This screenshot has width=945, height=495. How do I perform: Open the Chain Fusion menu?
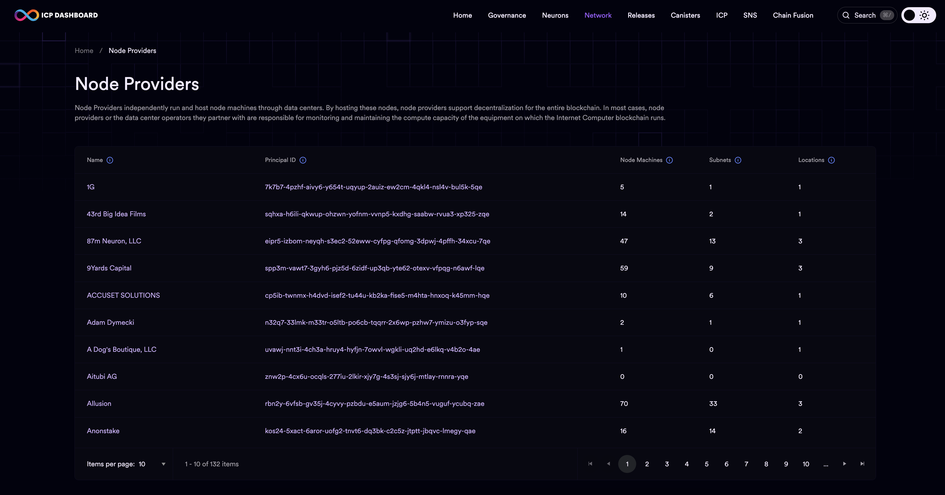[793, 15]
